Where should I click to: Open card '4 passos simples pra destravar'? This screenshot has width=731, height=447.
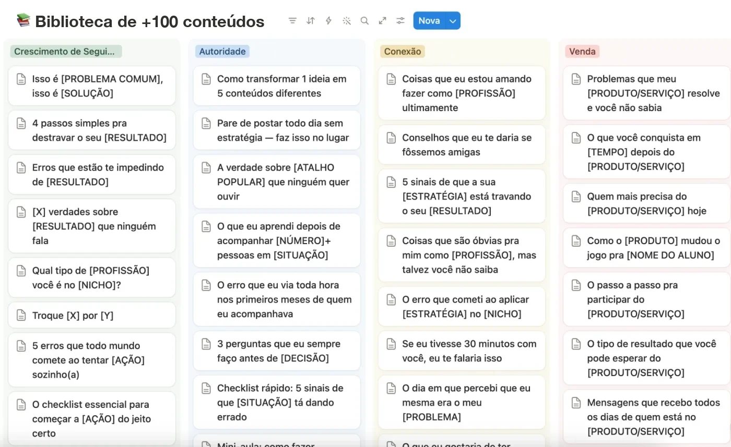92,130
